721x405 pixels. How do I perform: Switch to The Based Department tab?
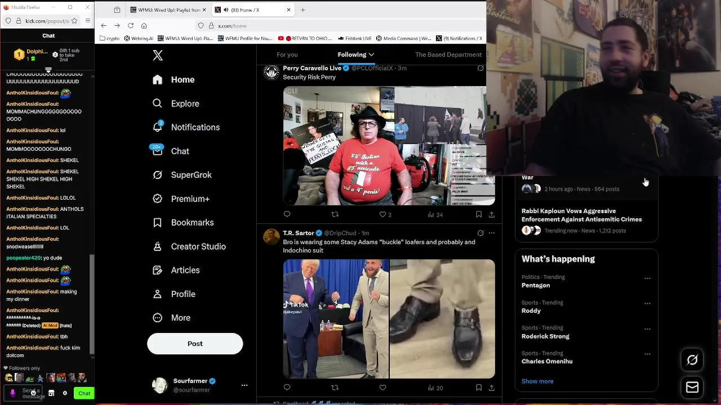click(x=448, y=55)
